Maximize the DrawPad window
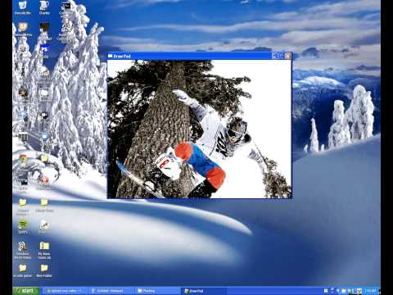The image size is (393, 295). click(282, 56)
